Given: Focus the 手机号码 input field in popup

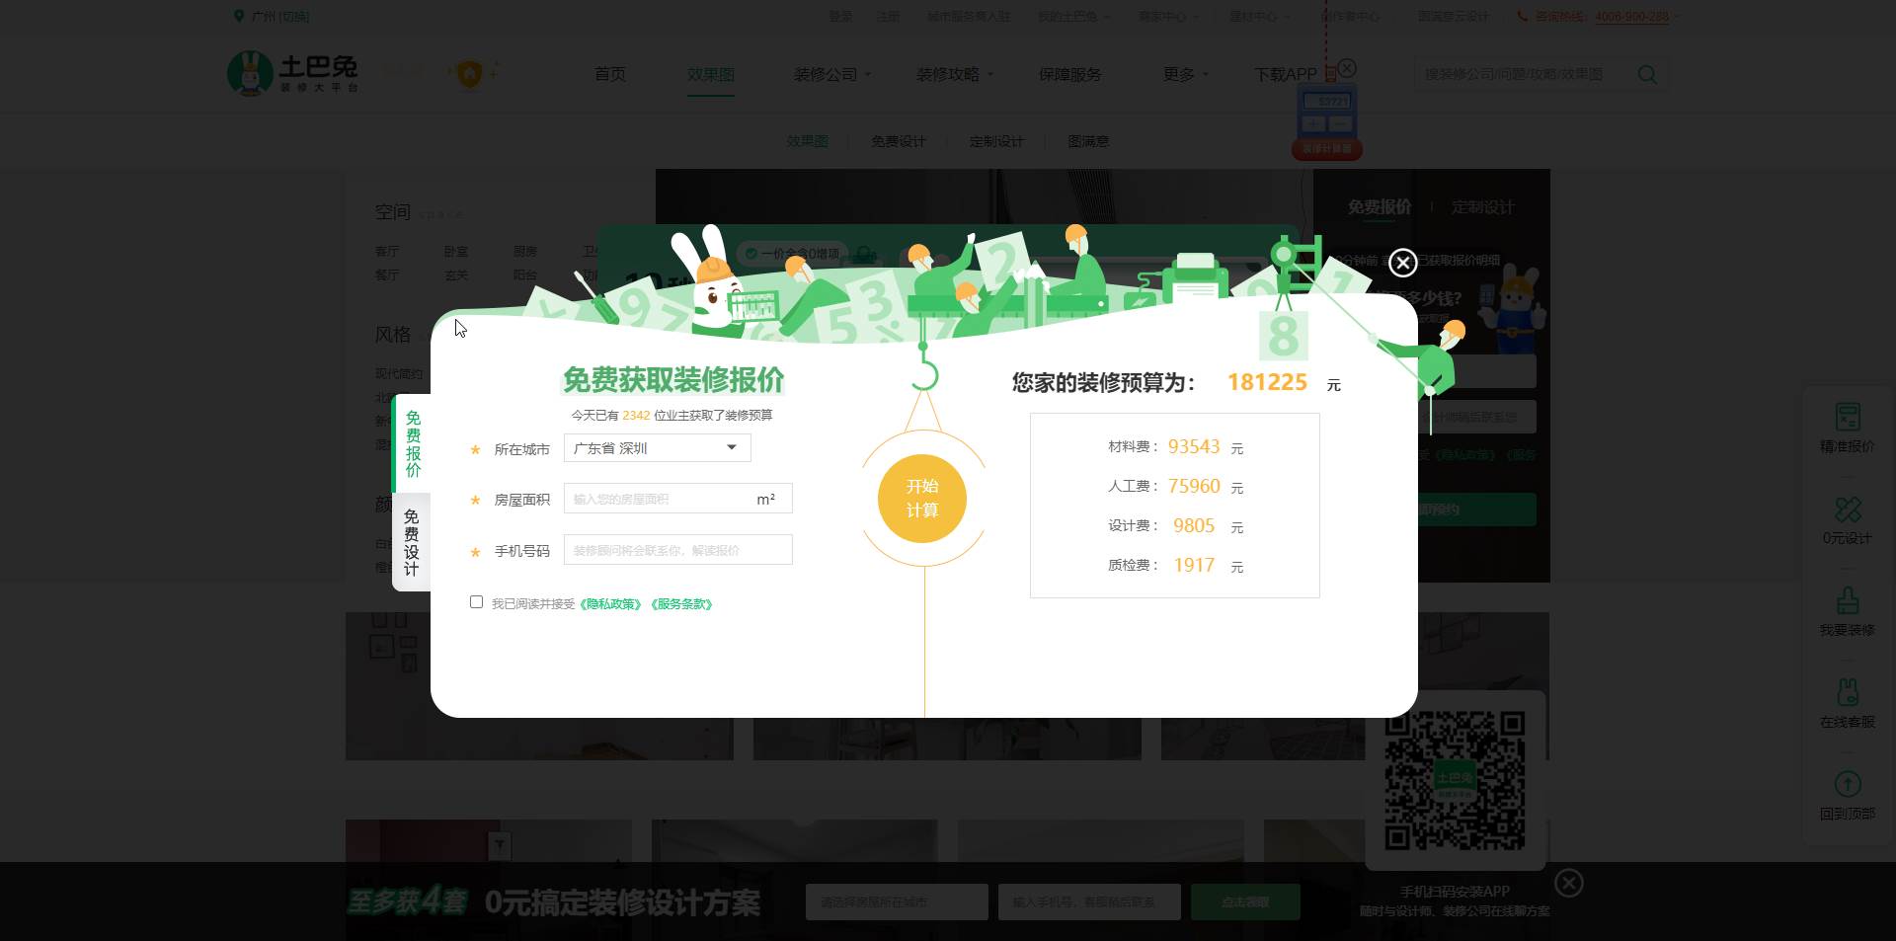Looking at the screenshot, I should tap(677, 550).
